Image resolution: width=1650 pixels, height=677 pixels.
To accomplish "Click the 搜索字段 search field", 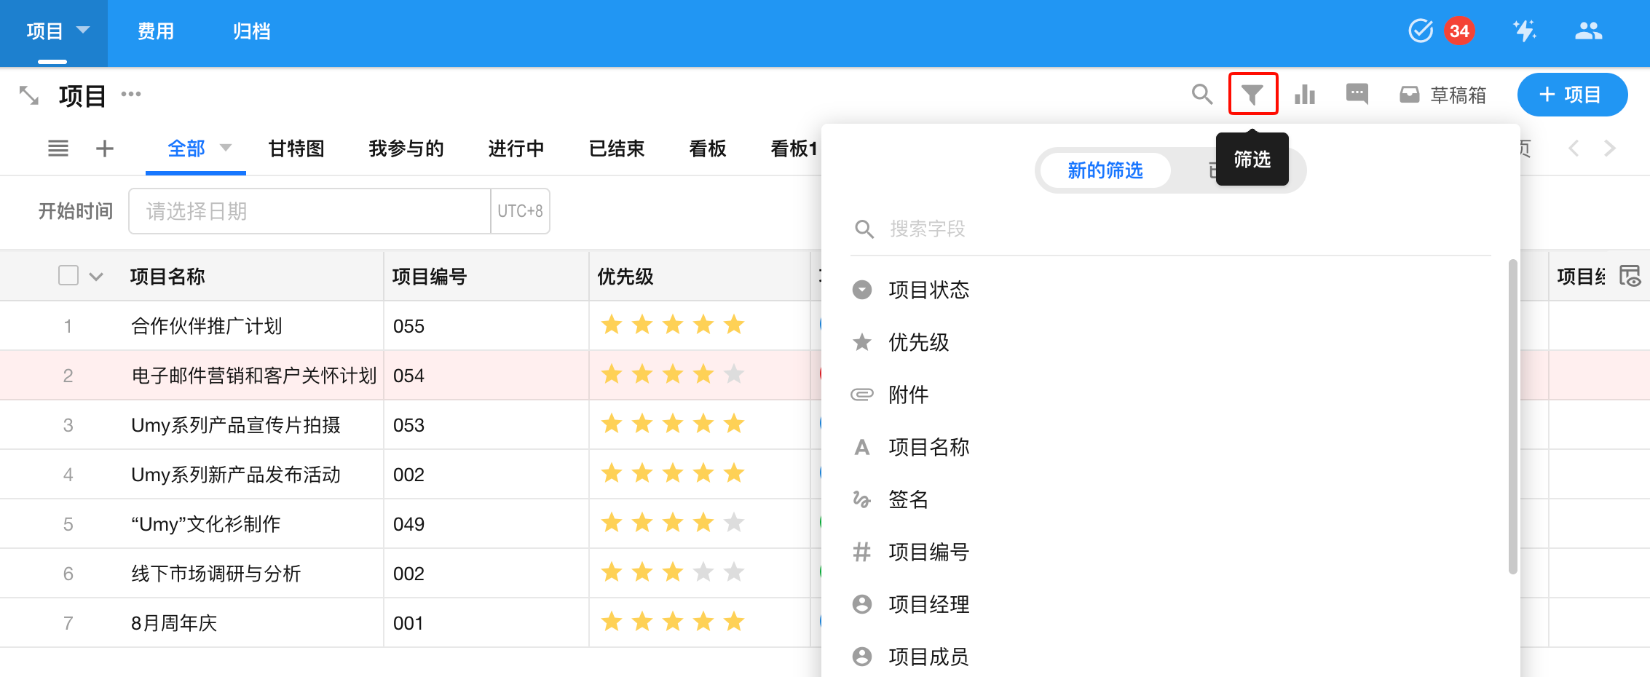I will click(1165, 229).
